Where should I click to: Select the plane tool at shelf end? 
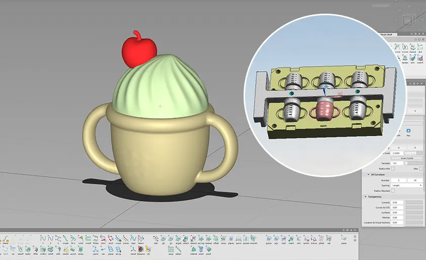click(x=344, y=240)
